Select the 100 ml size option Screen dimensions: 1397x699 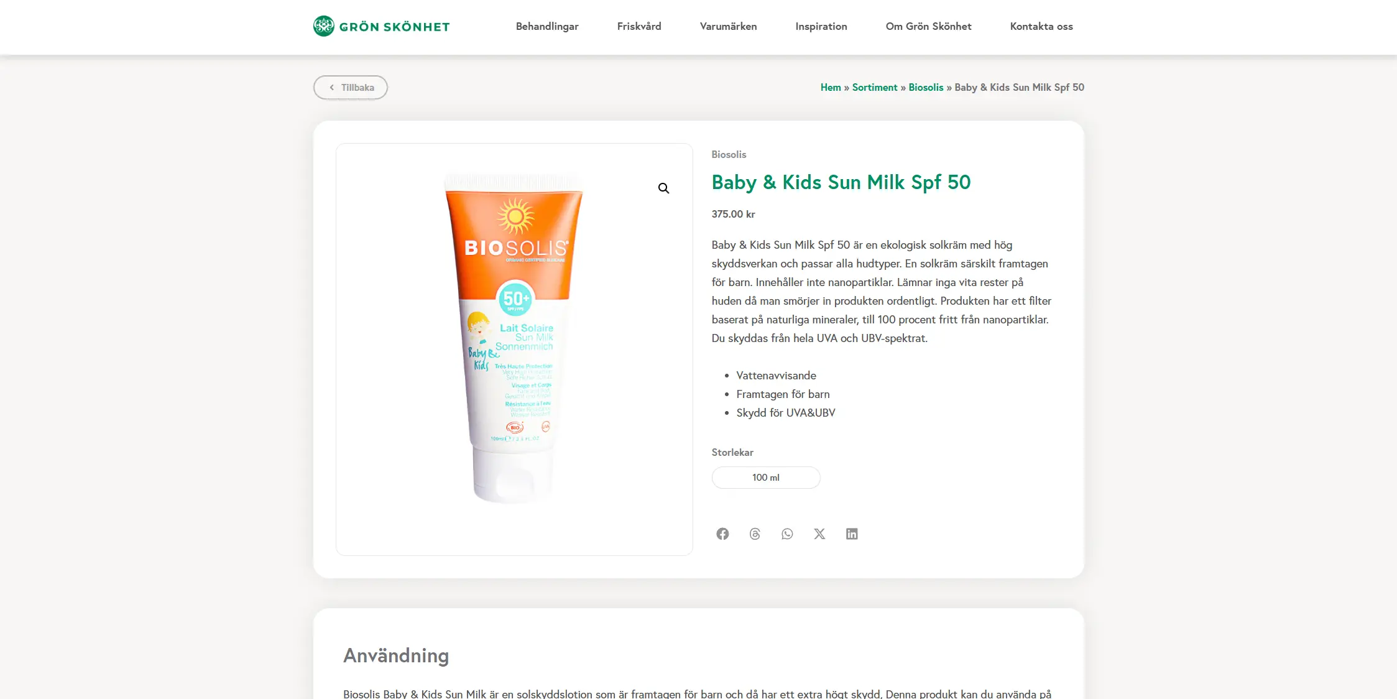[766, 478]
